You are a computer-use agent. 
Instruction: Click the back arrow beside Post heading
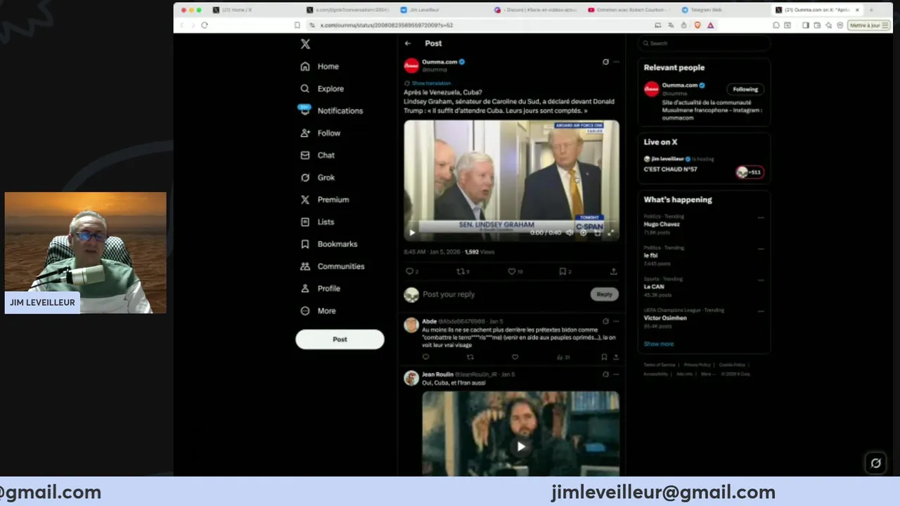point(408,44)
